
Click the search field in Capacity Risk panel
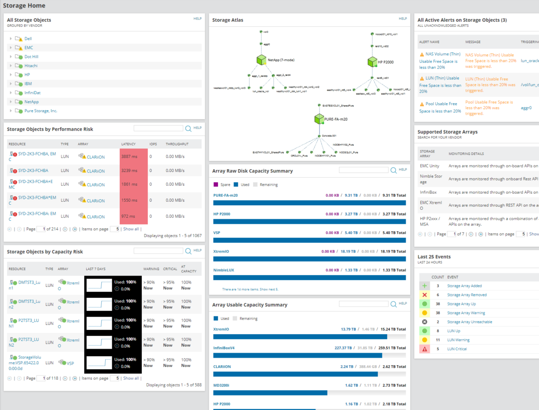point(158,251)
